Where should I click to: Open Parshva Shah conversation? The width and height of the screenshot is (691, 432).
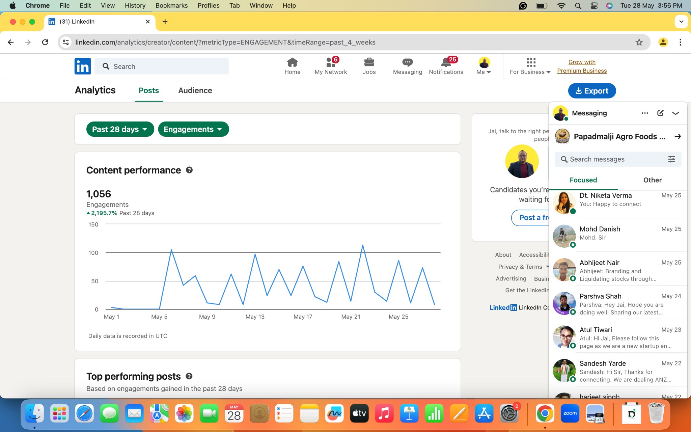618,303
